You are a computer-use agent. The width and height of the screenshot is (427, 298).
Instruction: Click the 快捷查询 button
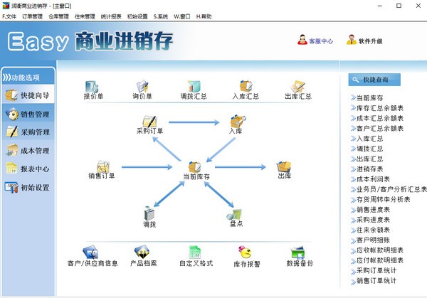point(374,80)
